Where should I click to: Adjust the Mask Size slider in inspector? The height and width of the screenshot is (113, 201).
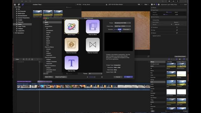click(167, 15)
